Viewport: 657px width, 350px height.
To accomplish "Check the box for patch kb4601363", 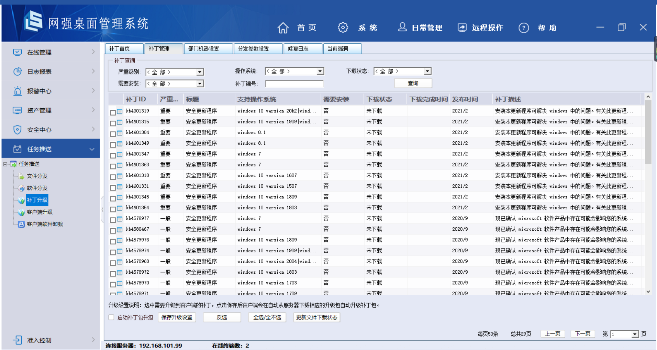I will [x=113, y=166].
